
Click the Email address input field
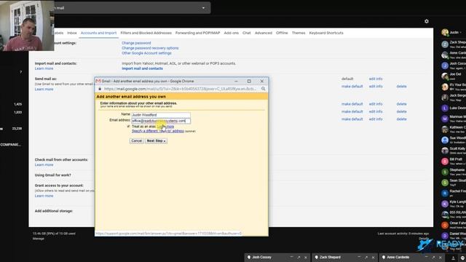[x=161, y=121]
